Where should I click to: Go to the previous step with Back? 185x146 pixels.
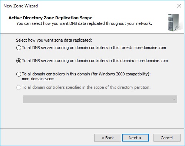point(108,138)
